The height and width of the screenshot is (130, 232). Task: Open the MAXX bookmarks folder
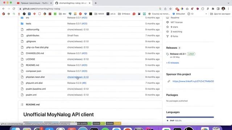pyautogui.click(x=99, y=14)
